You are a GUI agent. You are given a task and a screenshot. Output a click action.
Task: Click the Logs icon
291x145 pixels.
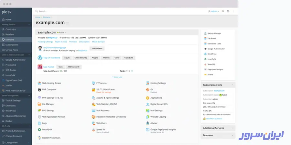coord(39,123)
